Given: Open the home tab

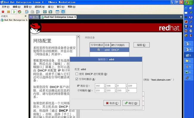Looking at the screenshot, I should point(31,17).
